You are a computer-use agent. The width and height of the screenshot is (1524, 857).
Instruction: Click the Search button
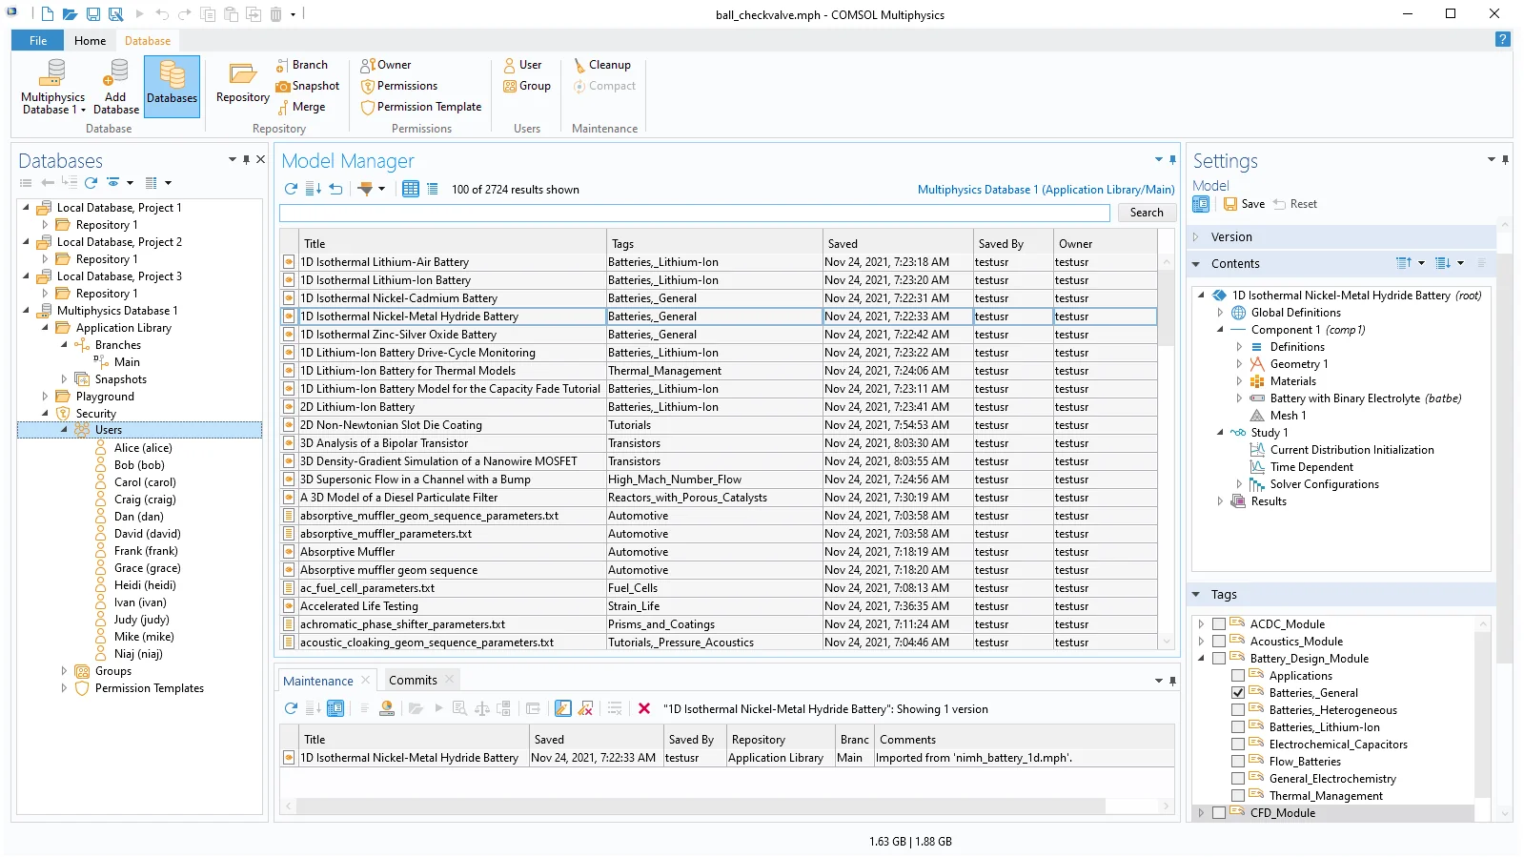tap(1147, 213)
